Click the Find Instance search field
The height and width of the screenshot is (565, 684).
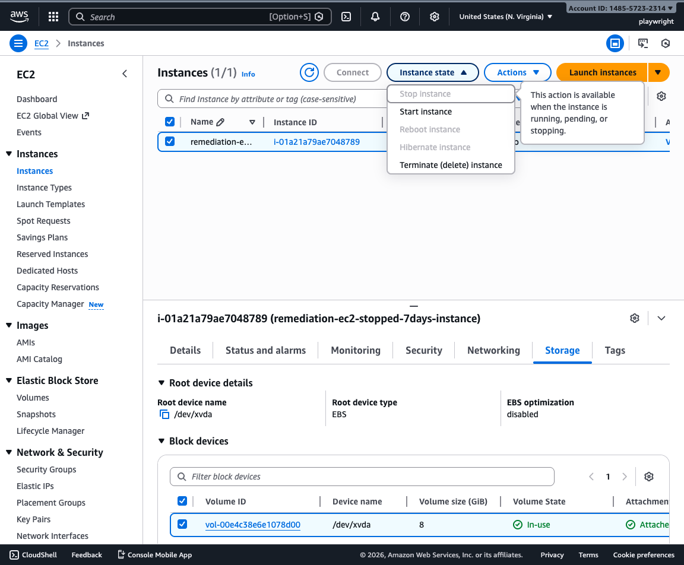point(285,99)
